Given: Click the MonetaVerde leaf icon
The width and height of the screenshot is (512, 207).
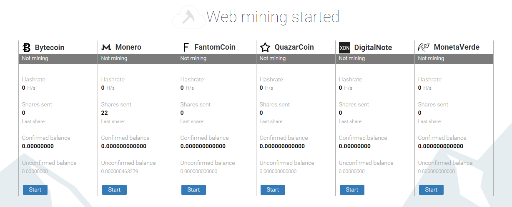Looking at the screenshot, I should [x=424, y=48].
